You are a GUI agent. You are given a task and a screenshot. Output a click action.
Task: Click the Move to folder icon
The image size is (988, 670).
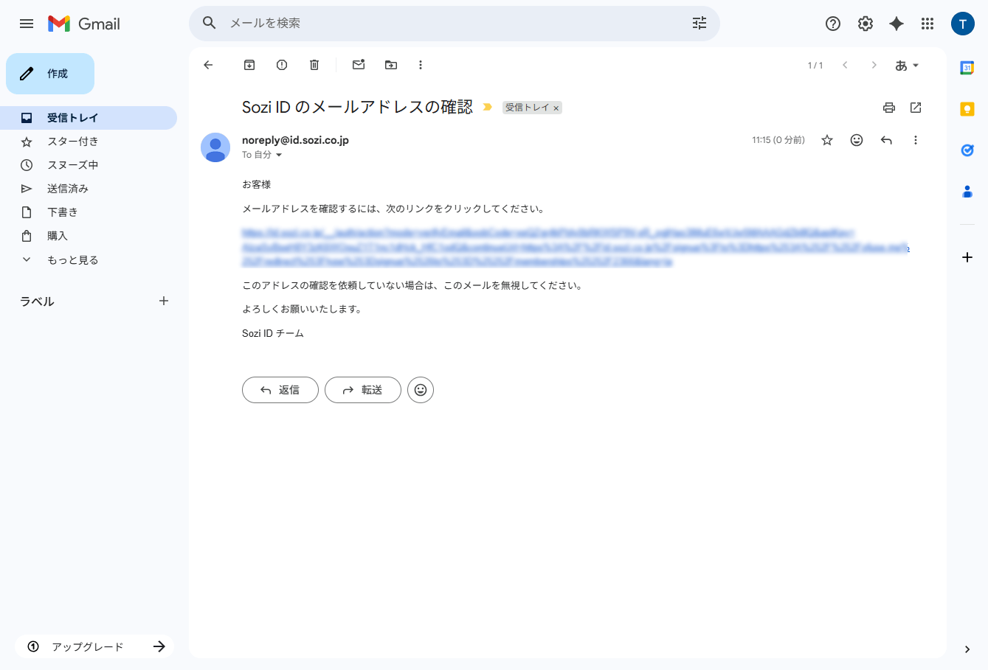[x=391, y=65]
